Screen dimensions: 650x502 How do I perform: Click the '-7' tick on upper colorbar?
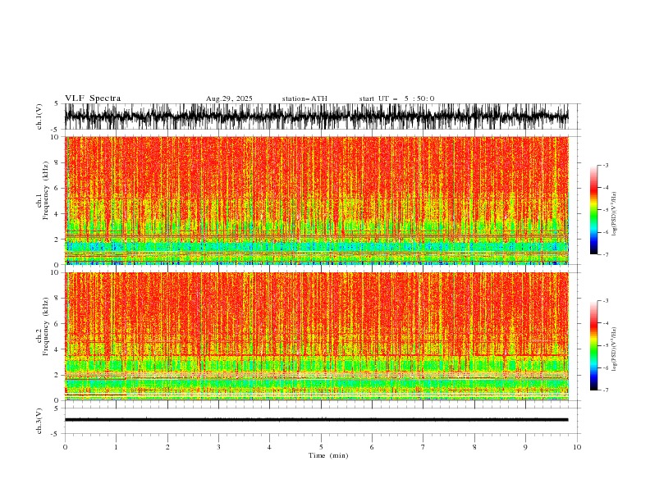coord(605,254)
